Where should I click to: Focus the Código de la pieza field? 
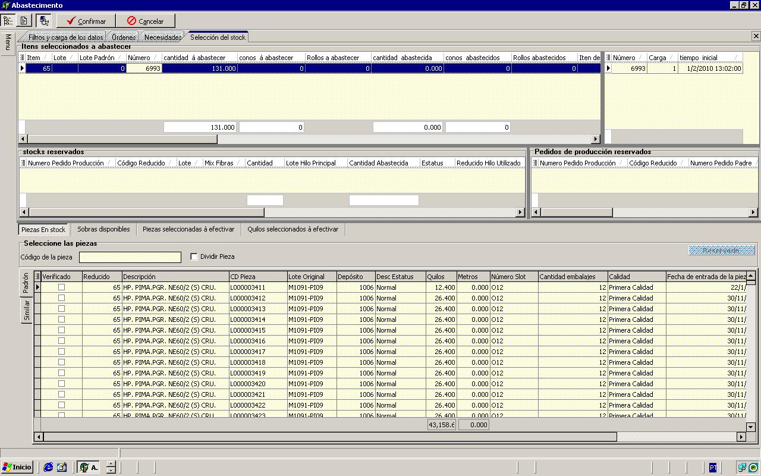coord(130,257)
